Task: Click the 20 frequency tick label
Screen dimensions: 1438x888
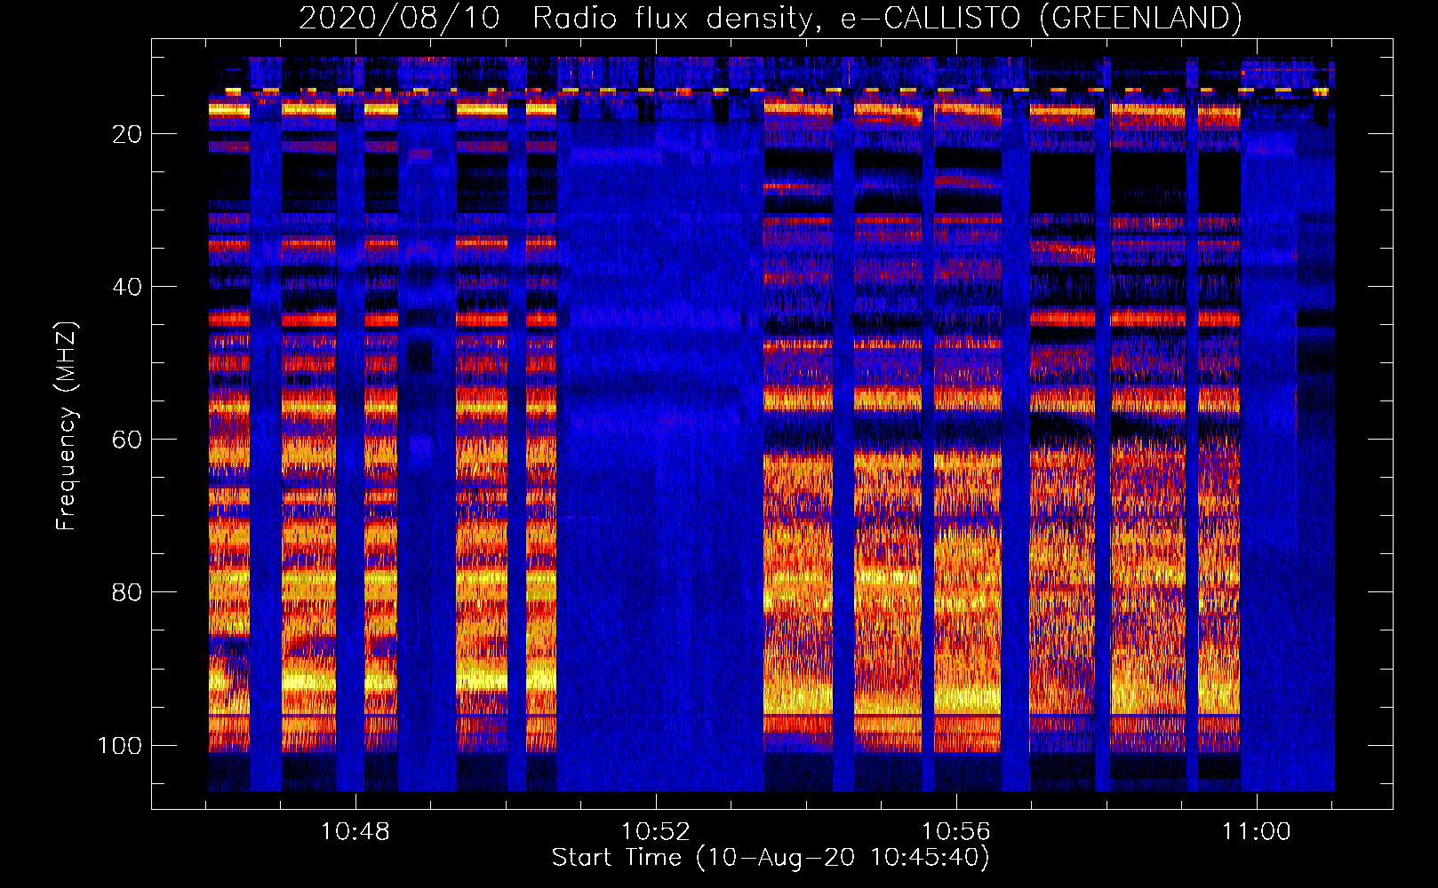Action: 127,134
